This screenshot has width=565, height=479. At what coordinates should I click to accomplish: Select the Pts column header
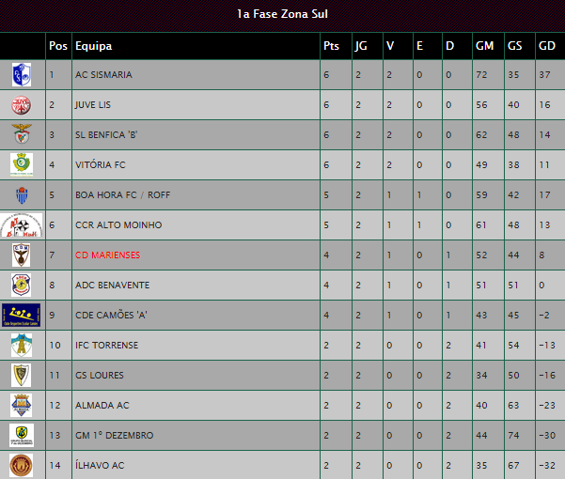pos(331,46)
